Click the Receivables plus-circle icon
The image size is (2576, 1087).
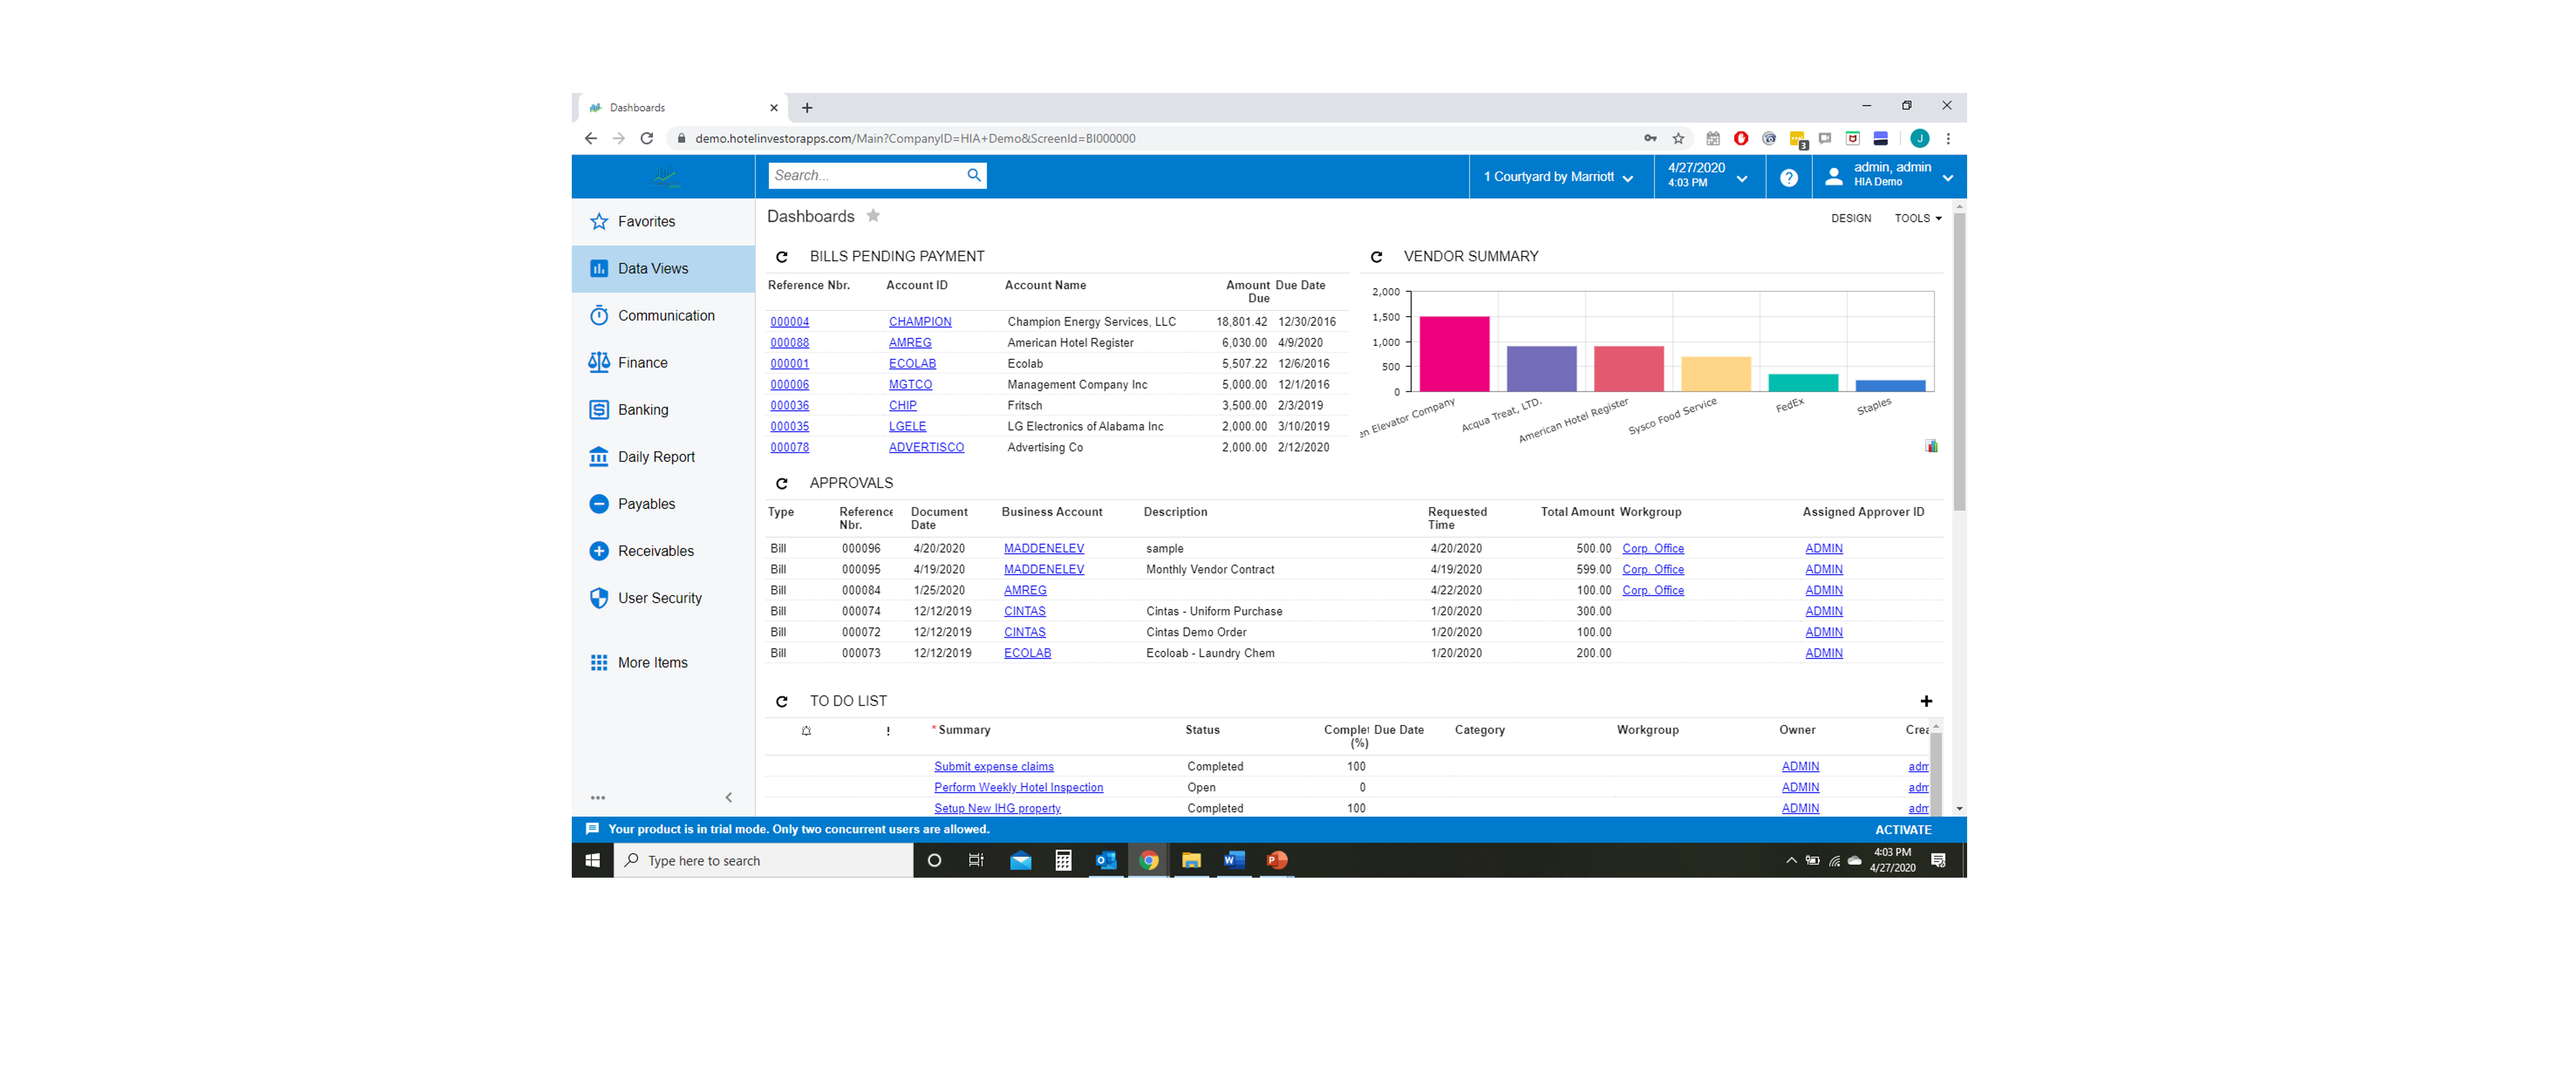[x=599, y=551]
